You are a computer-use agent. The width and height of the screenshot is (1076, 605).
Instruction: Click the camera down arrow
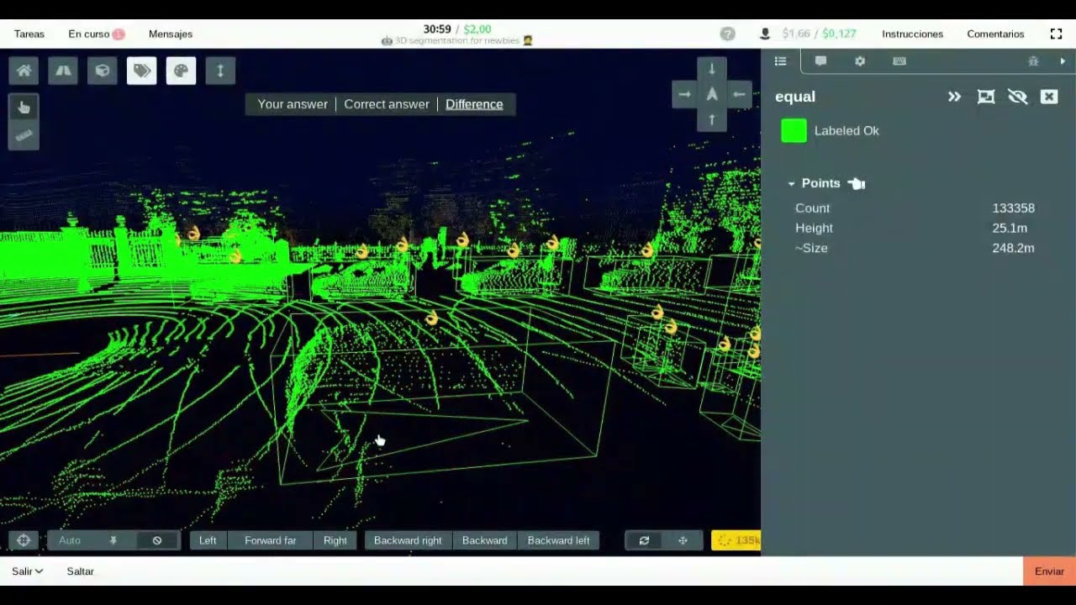(x=712, y=69)
